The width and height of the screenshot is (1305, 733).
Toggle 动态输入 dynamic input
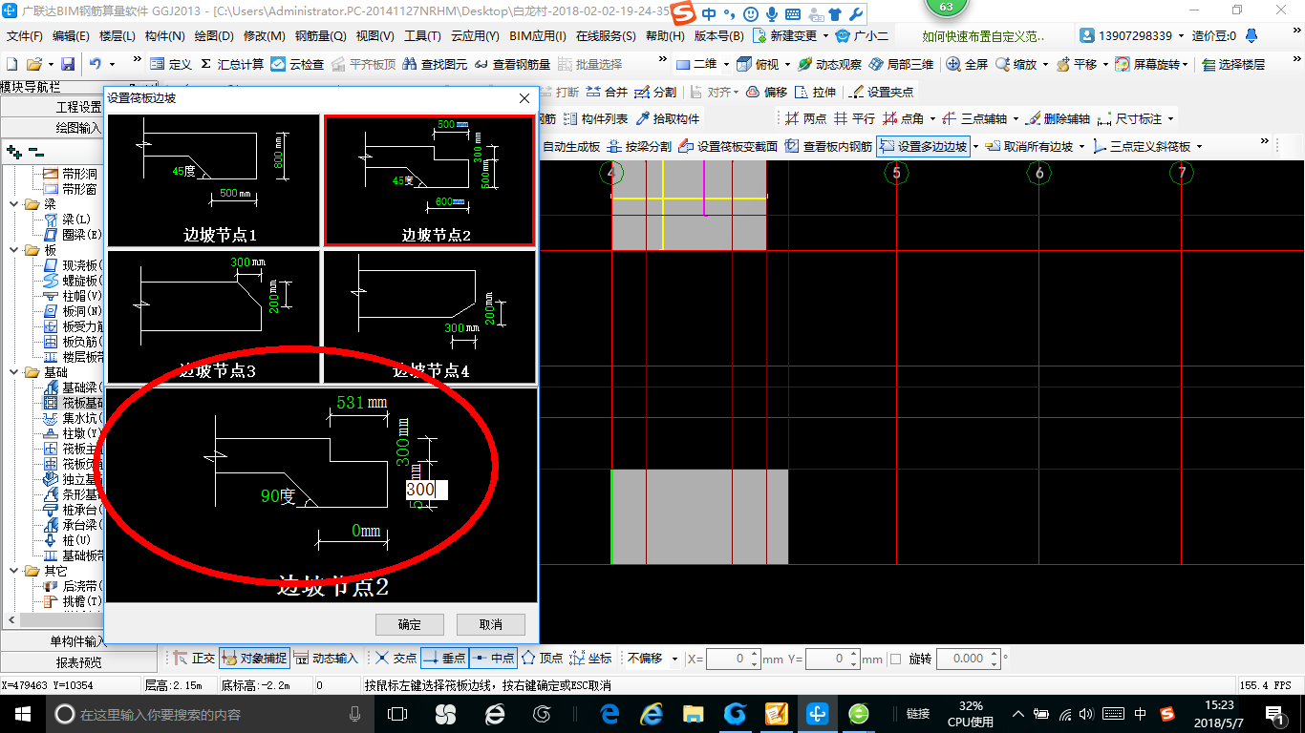point(326,659)
